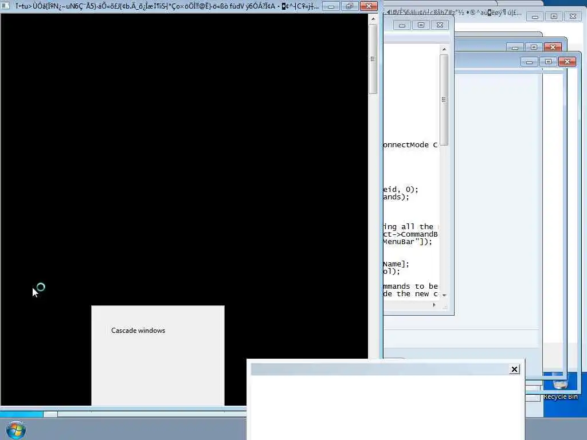Close the middle cascaded window via red X
Viewport: 587px width, 440px height.
[x=553, y=47]
